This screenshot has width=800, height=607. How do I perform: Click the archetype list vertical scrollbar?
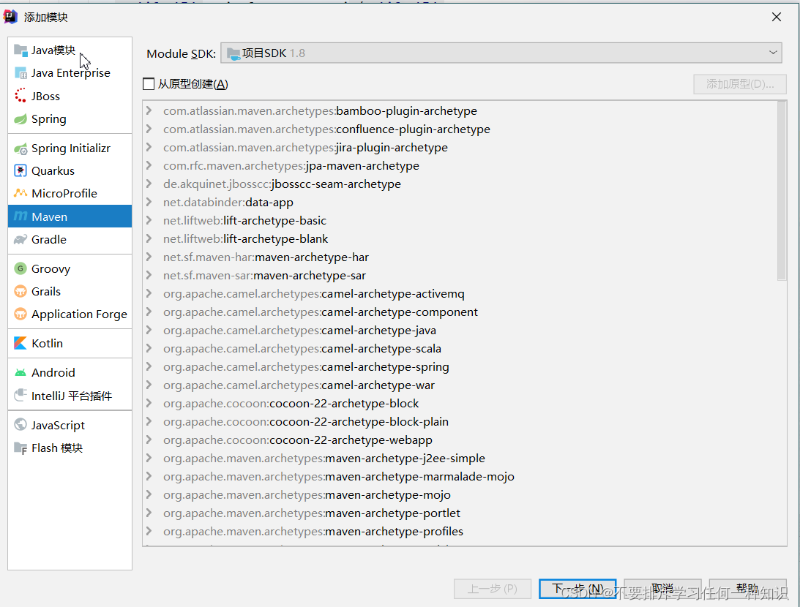click(782, 191)
